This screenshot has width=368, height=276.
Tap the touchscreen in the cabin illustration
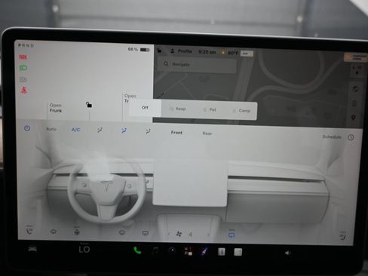190,182
